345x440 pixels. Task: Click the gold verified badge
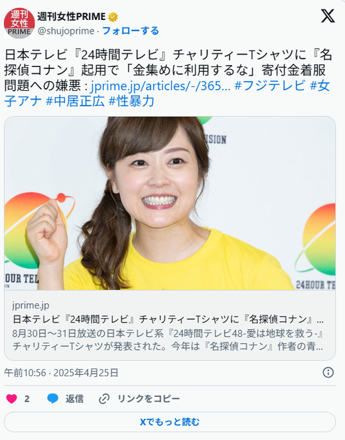tap(113, 17)
